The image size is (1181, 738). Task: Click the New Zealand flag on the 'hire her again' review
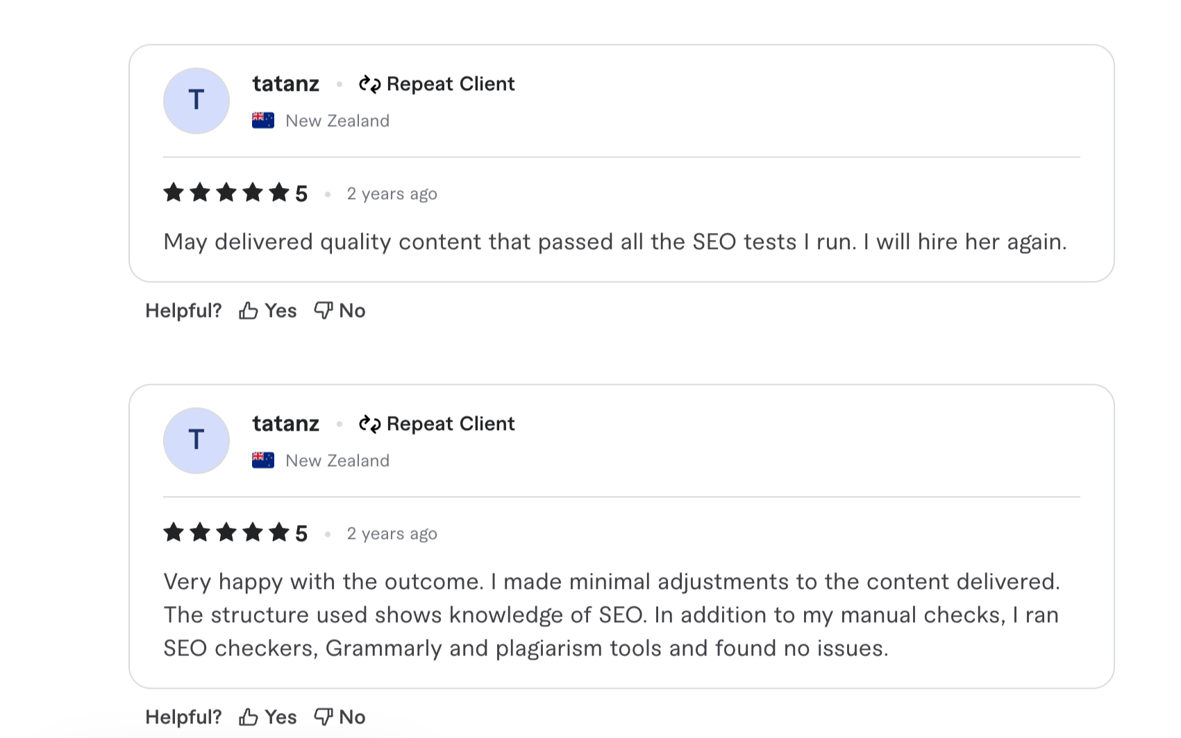click(x=263, y=121)
